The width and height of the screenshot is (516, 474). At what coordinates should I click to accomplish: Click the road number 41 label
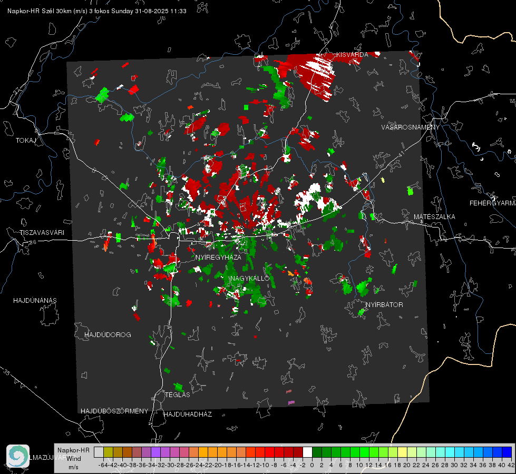click(x=401, y=153)
